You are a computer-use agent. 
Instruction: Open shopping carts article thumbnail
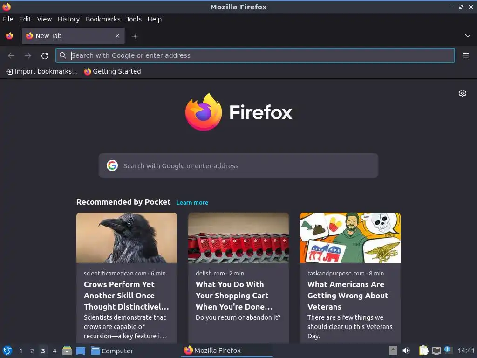click(238, 238)
